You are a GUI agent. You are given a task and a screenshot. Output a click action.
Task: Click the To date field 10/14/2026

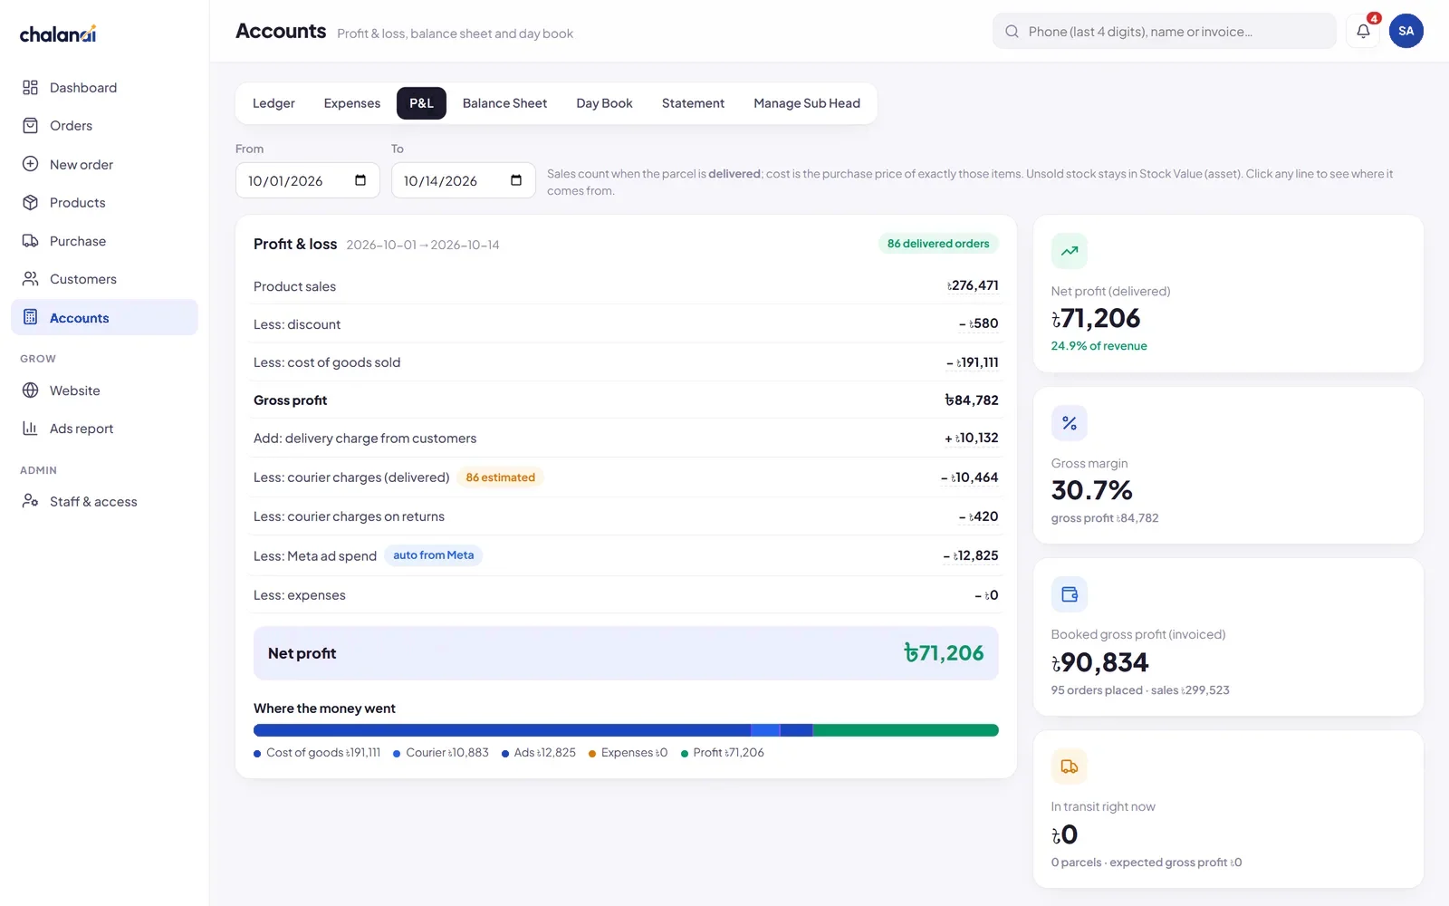coord(464,180)
